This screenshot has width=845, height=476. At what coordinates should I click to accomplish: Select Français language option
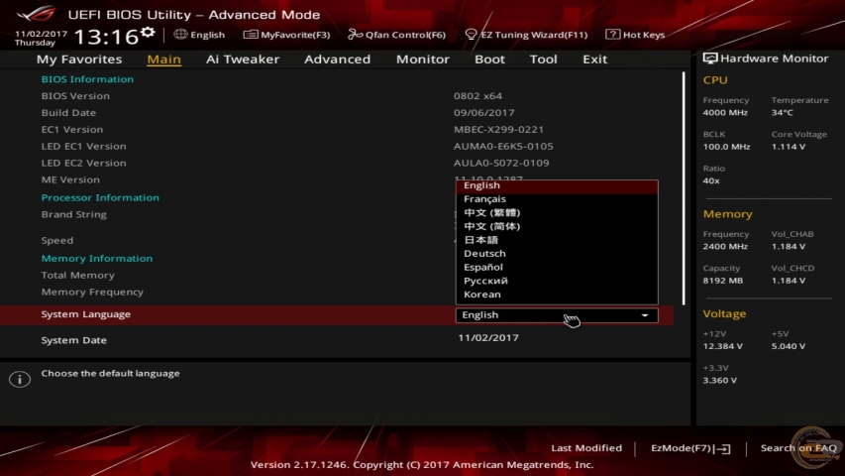coord(557,199)
